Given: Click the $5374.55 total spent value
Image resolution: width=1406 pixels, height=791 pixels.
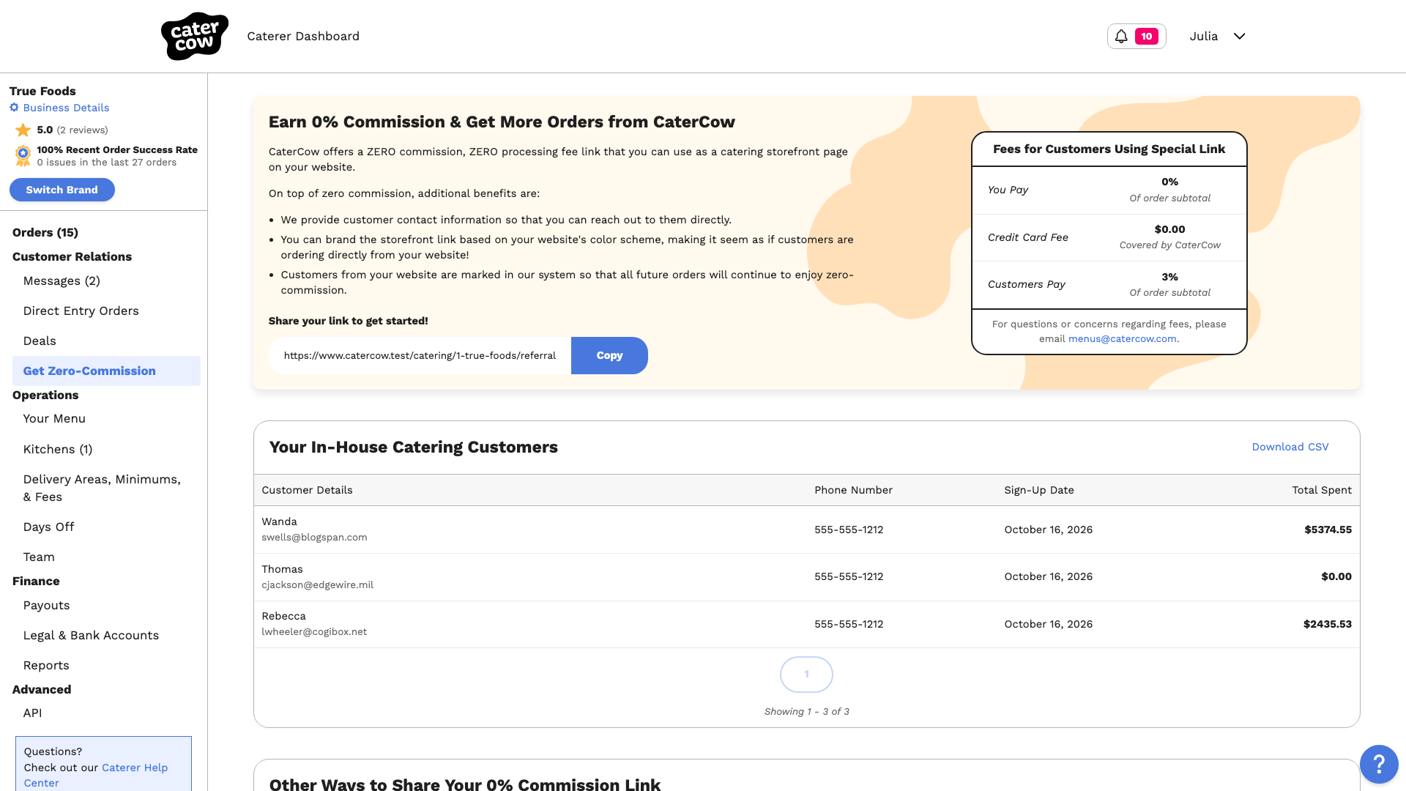Looking at the screenshot, I should pyautogui.click(x=1328, y=530).
